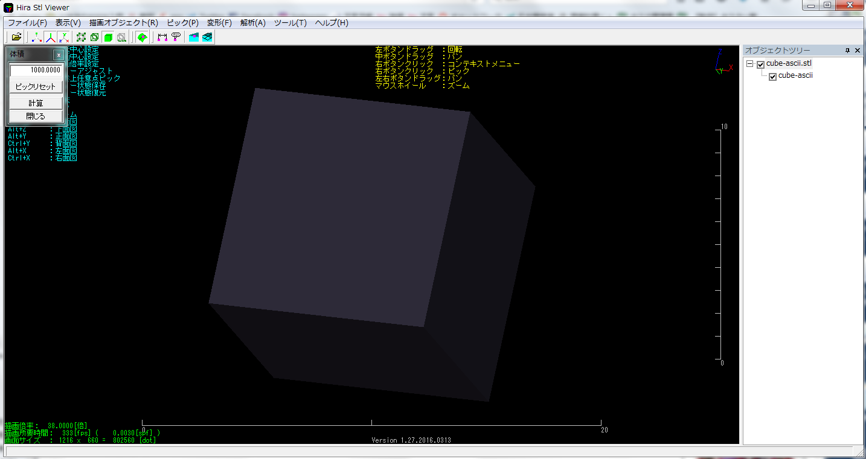Close the 体積 dialog with its x button
Image resolution: width=866 pixels, height=459 pixels.
(x=59, y=55)
